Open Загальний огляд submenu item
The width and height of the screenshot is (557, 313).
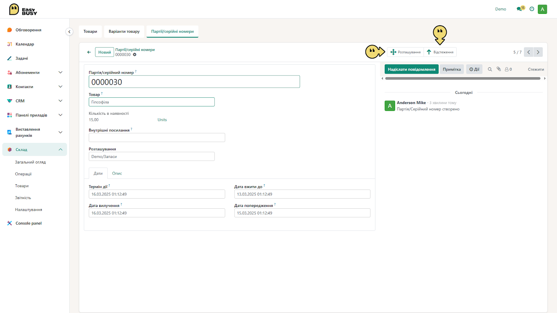click(x=30, y=162)
